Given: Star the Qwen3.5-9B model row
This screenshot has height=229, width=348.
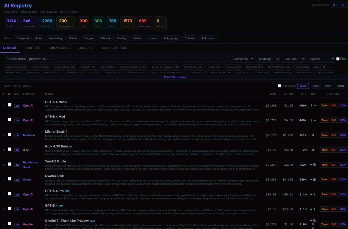Looking at the screenshot, I should tap(4, 179).
